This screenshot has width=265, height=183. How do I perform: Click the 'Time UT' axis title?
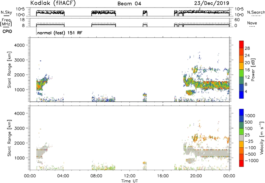point(130,181)
